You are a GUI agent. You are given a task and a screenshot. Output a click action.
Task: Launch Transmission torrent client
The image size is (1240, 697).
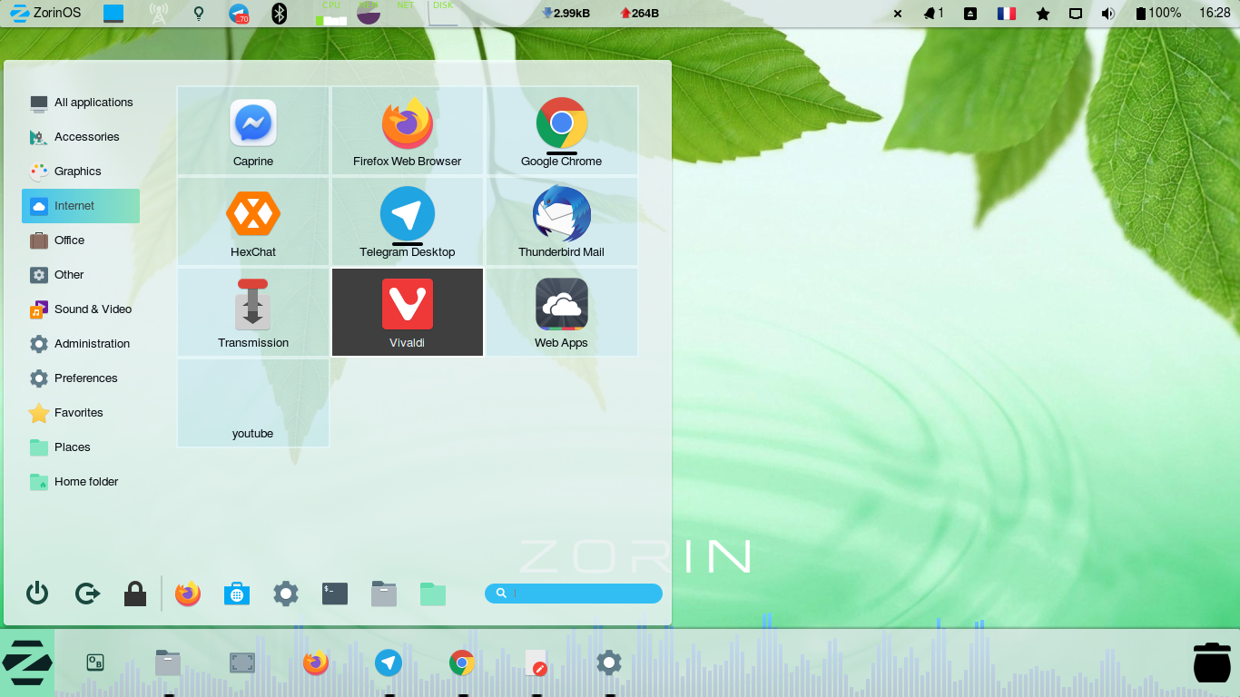point(253,312)
